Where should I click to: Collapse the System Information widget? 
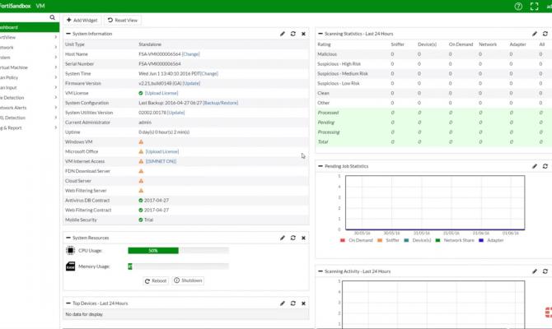[x=68, y=34]
